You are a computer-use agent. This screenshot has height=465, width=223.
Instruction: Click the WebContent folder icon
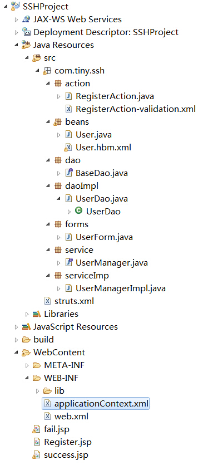point(26,353)
